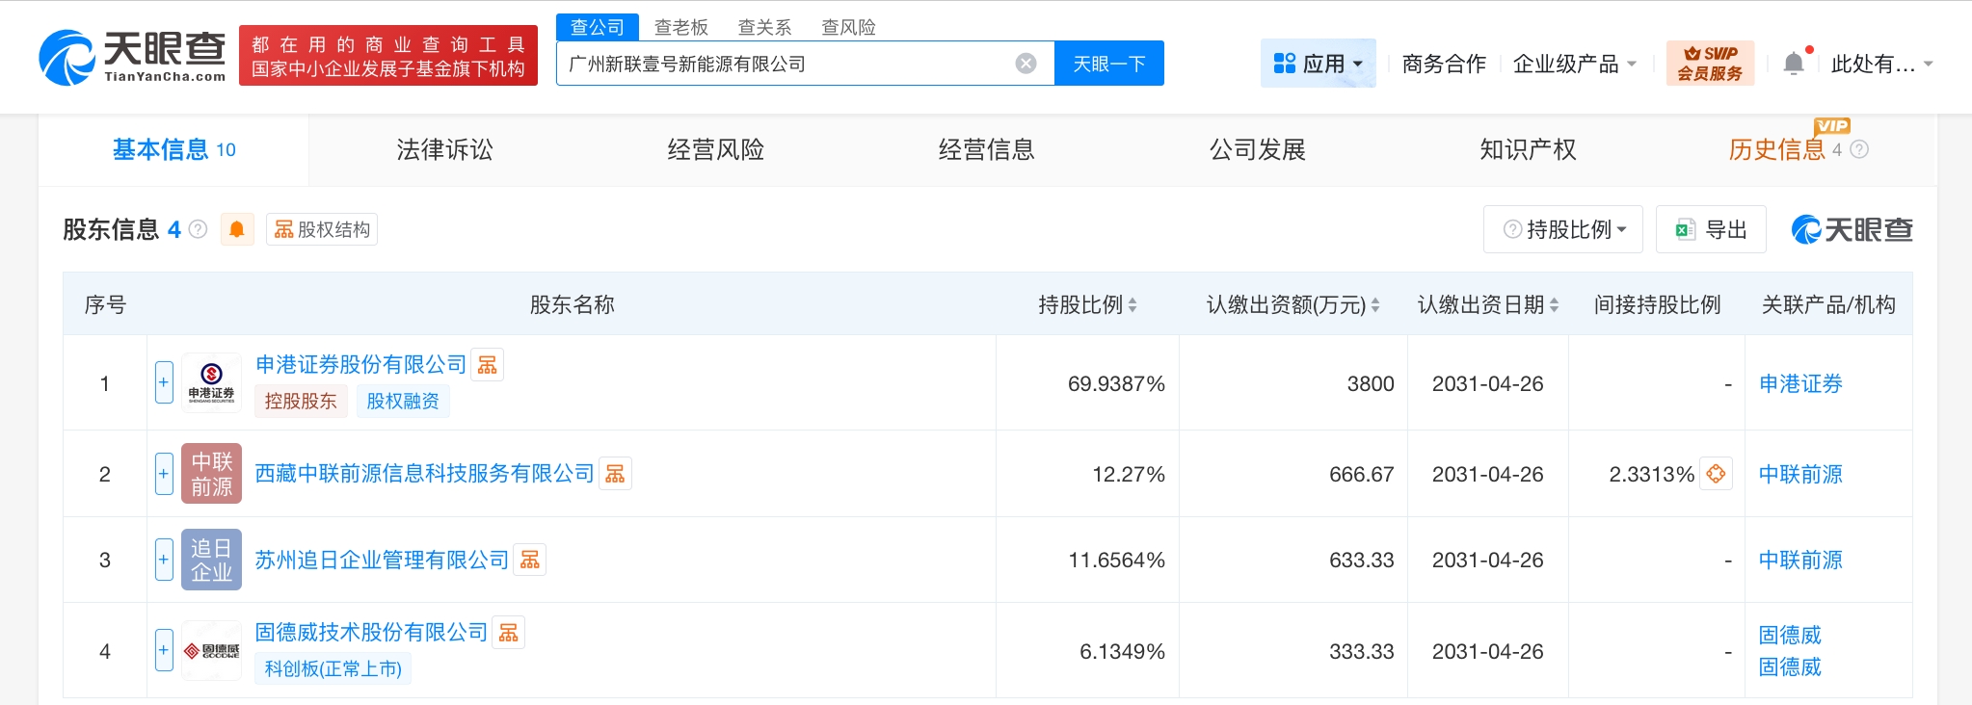This screenshot has height=705, width=1972.
Task: Open shareholder 西藏中联前源信息科技服务有限公司 link
Action: 424,473
